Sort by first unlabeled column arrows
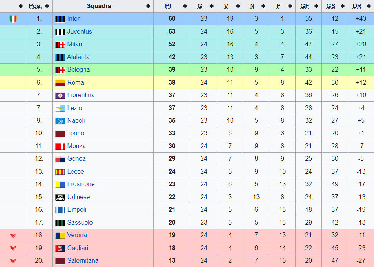Image resolution: width=374 pixels, height=267 pixels. pos(21,6)
